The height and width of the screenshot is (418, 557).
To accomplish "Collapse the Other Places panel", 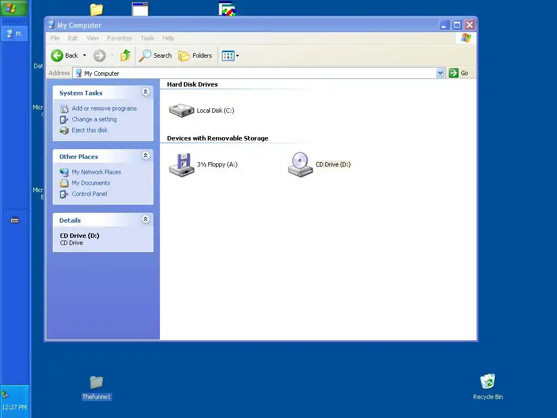I will click(145, 156).
